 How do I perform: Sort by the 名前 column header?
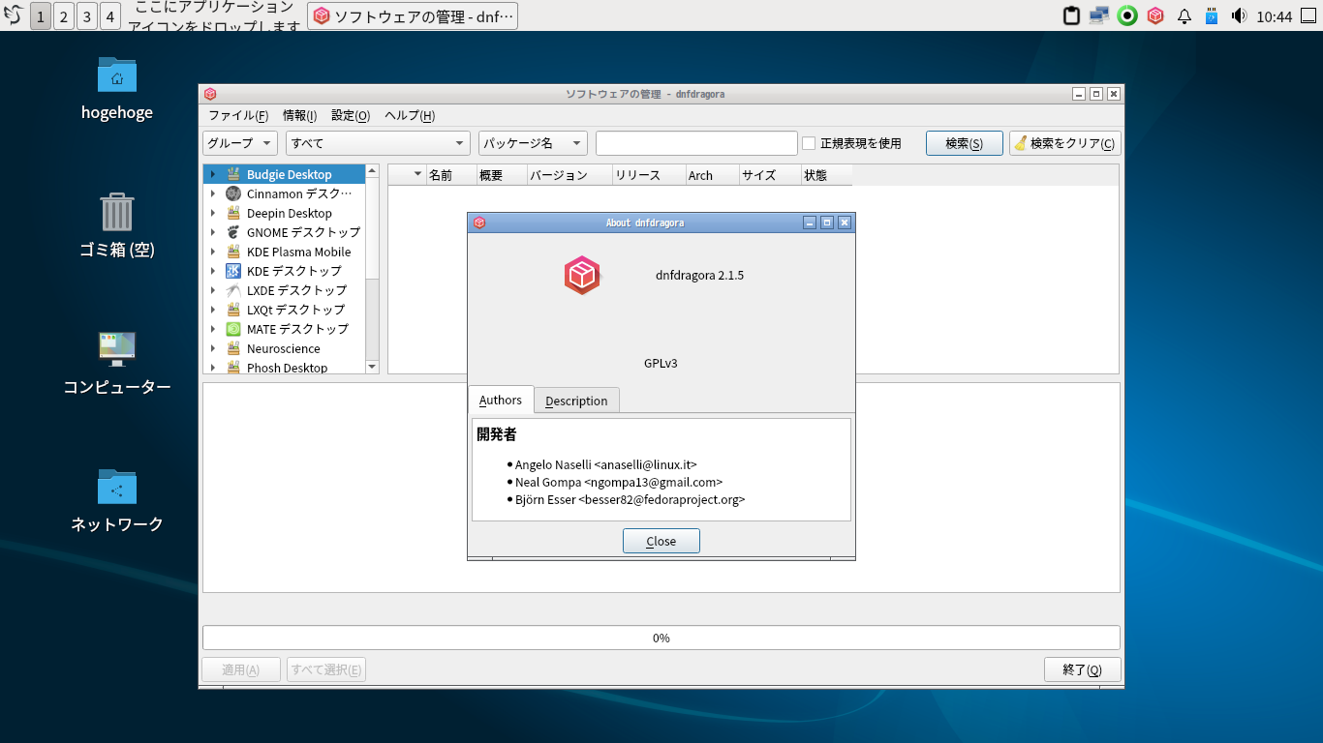point(451,175)
